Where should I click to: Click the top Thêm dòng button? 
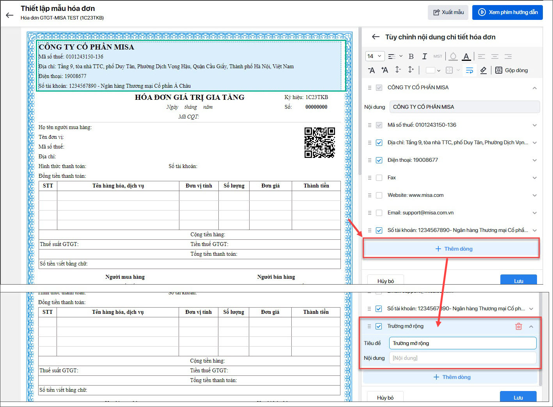pos(453,249)
